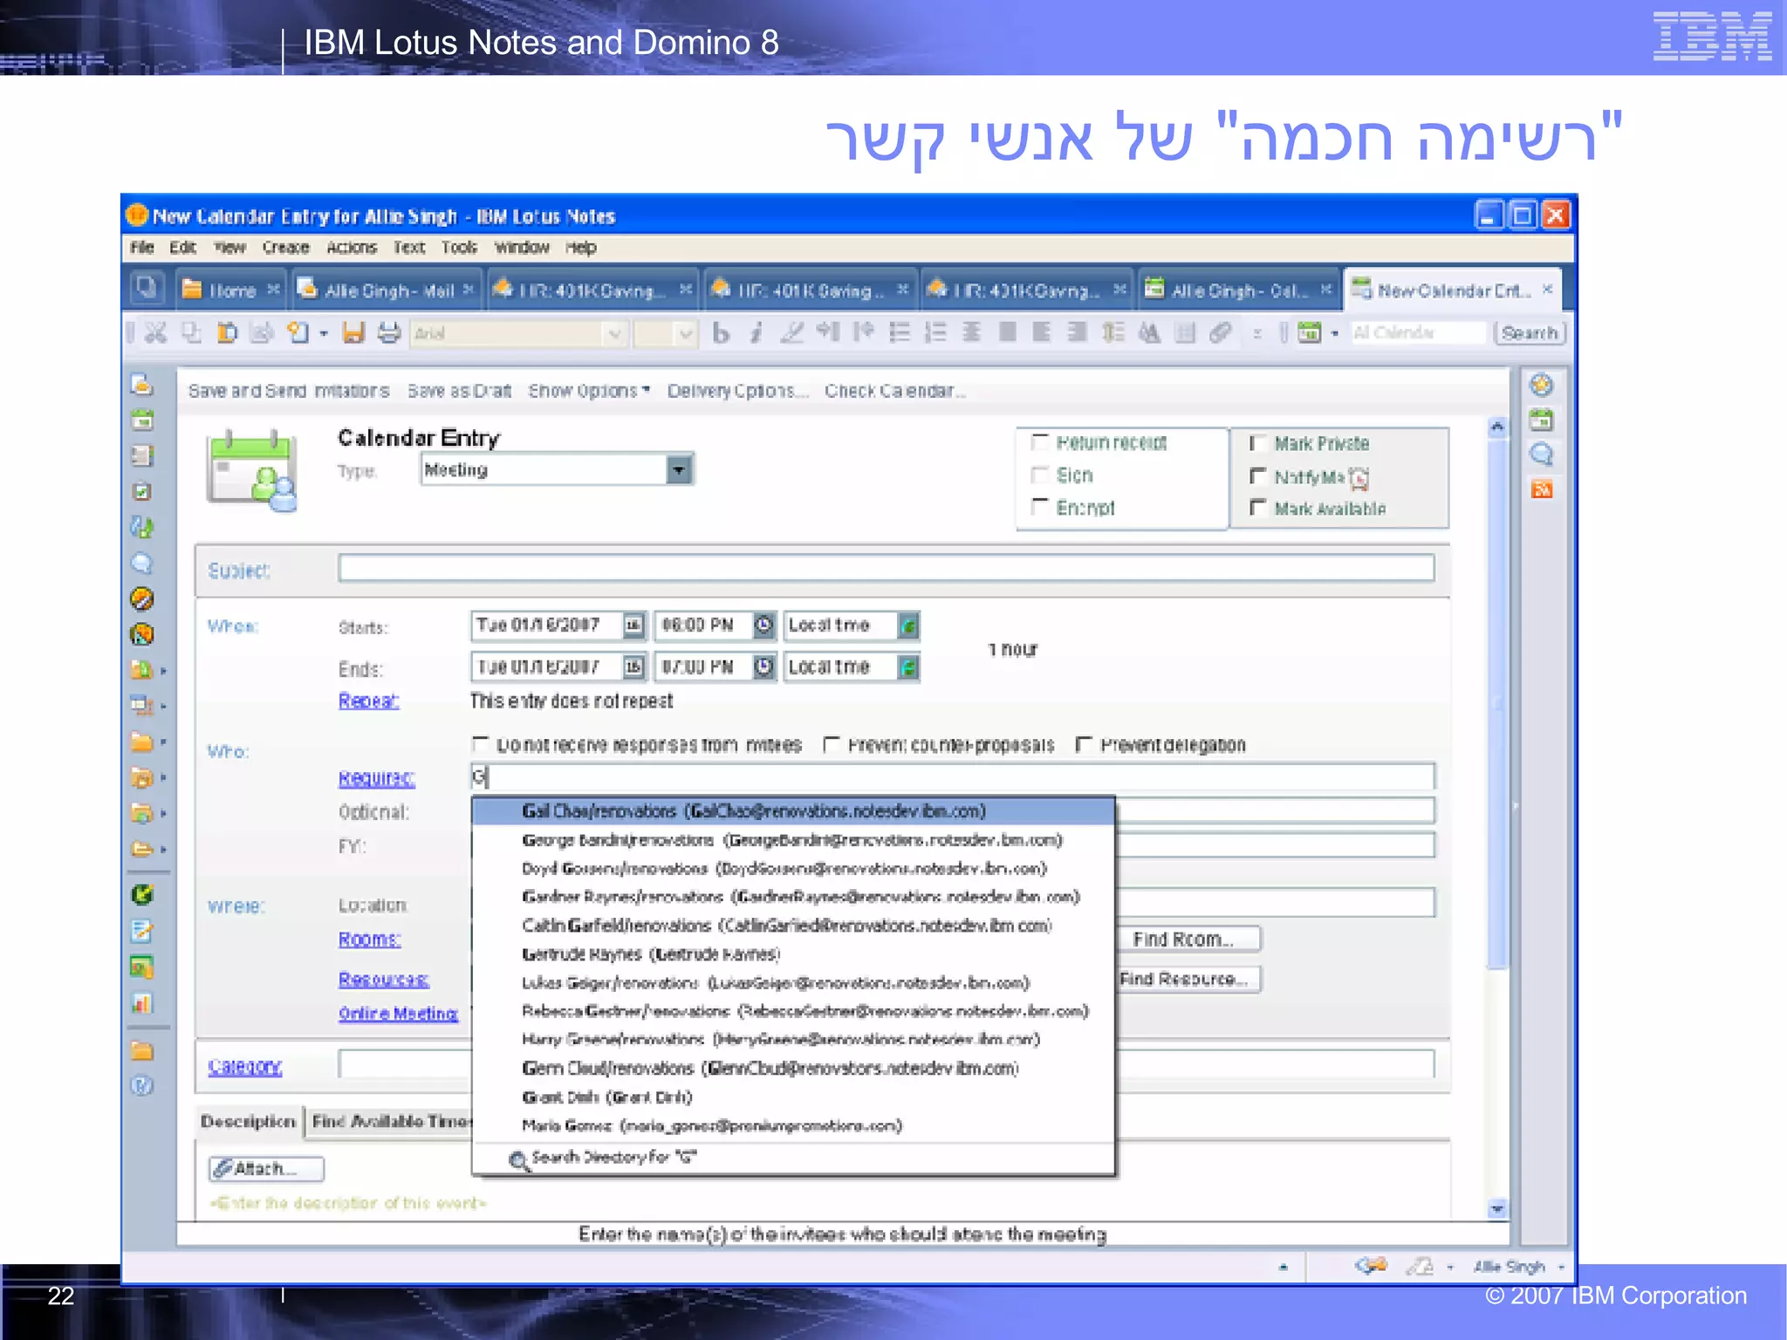Open the start date calendar picker

[x=633, y=625]
